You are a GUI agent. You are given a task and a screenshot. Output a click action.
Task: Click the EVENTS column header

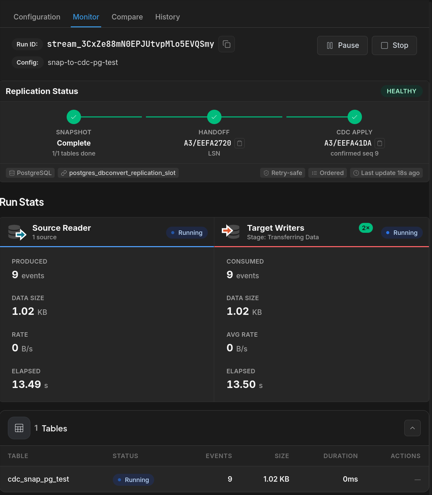click(219, 456)
